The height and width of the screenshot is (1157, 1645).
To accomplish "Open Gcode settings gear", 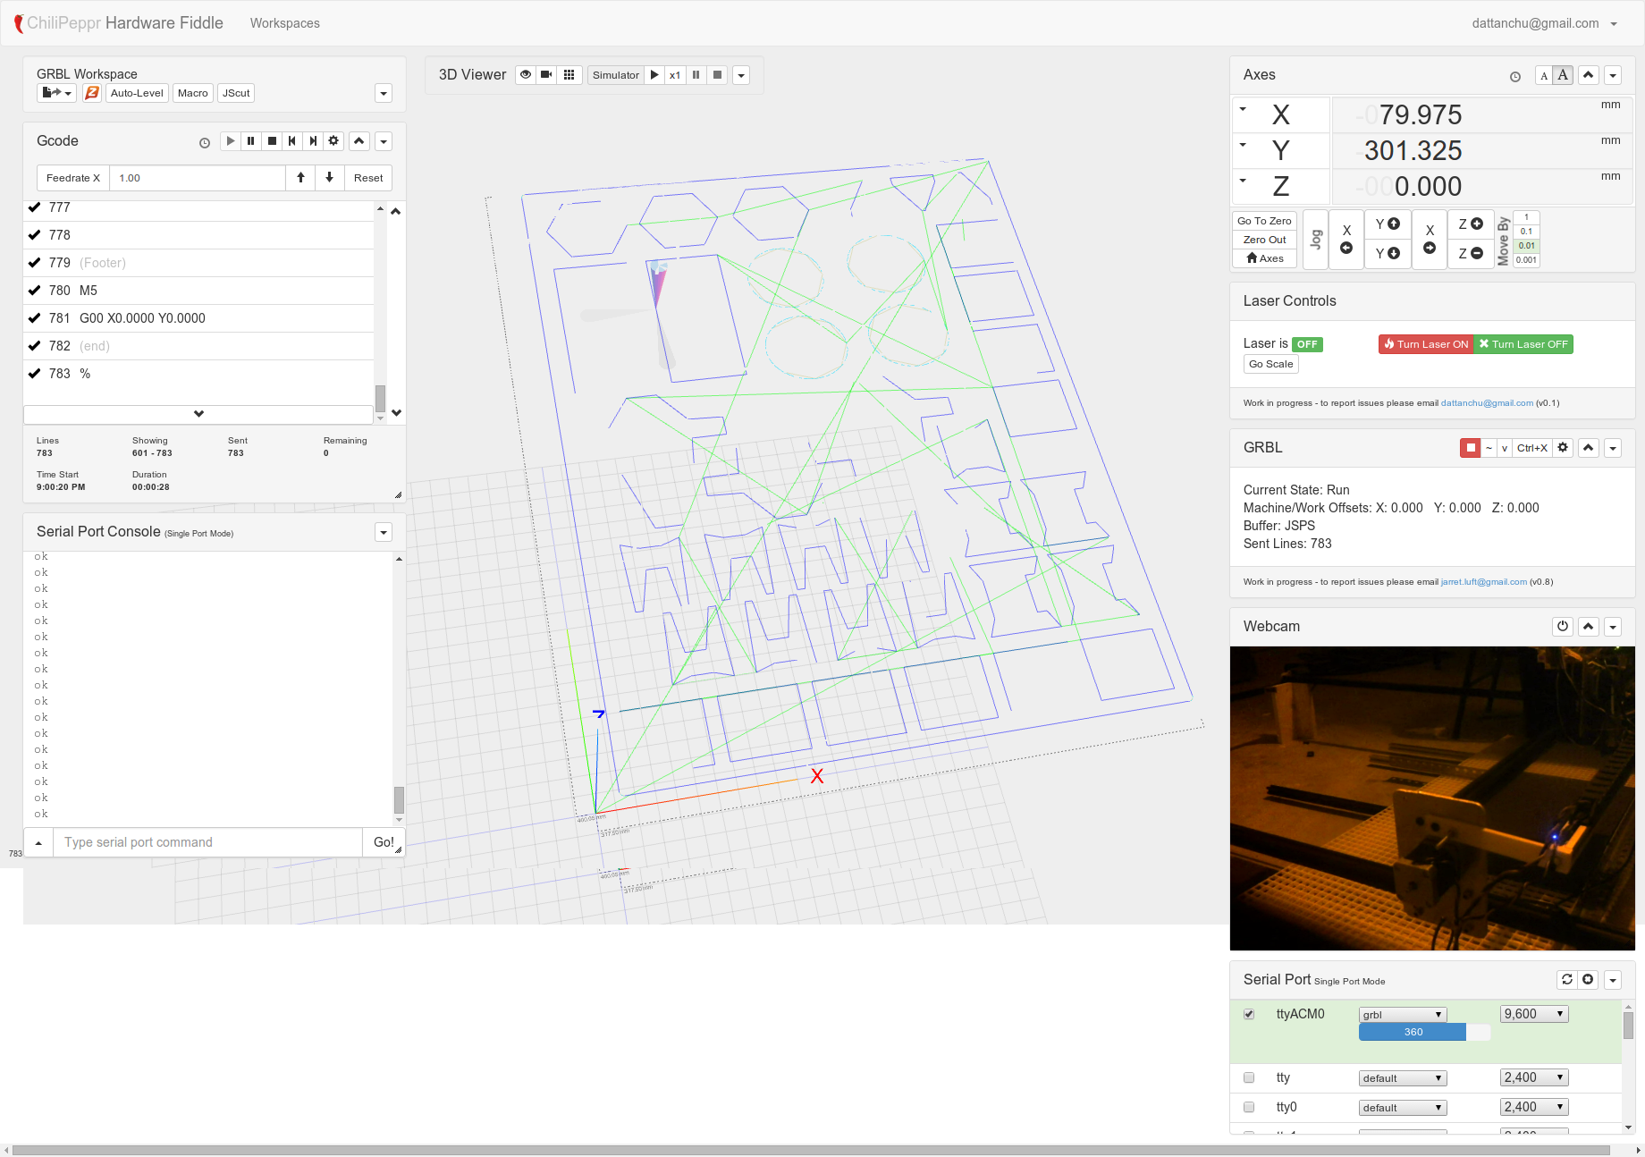I will click(x=333, y=141).
